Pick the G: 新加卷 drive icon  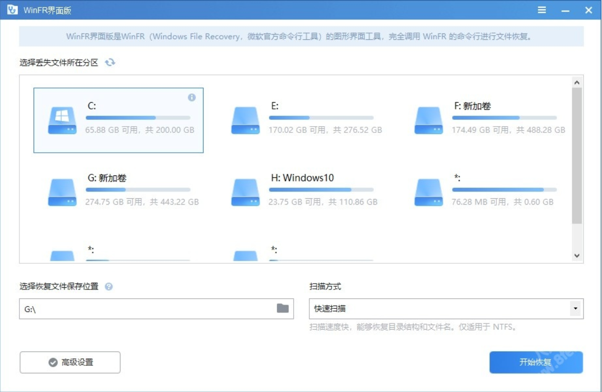[x=62, y=193]
